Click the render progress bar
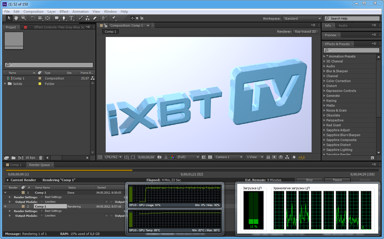Image resolution: width=384 pixels, height=239 pixels. coord(192,170)
